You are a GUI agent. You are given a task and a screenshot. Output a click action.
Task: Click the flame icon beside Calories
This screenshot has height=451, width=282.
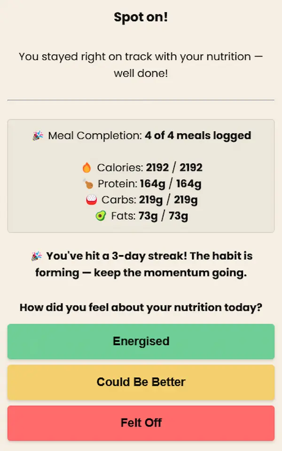[x=86, y=168]
